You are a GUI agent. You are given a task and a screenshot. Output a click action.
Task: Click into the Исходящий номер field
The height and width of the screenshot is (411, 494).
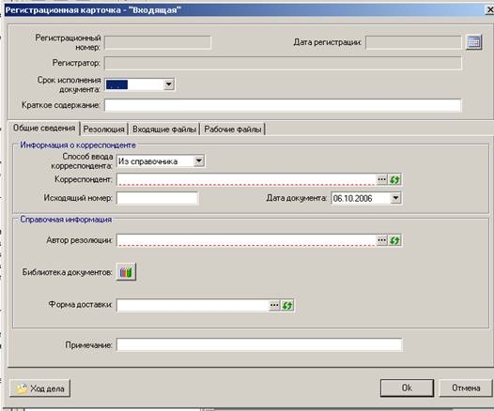tap(157, 198)
